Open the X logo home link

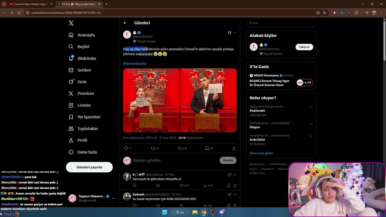[71, 23]
